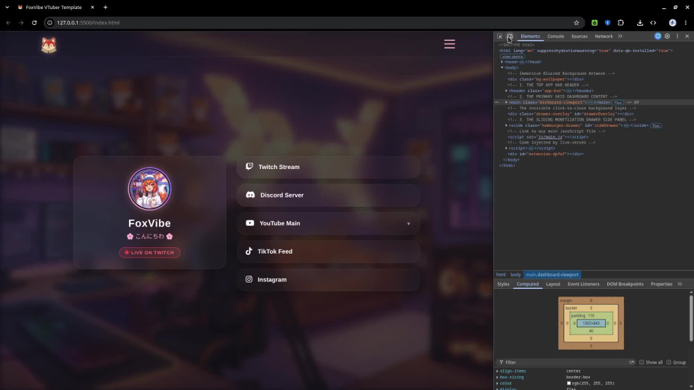Switch to the Styles pane tab

coord(503,284)
